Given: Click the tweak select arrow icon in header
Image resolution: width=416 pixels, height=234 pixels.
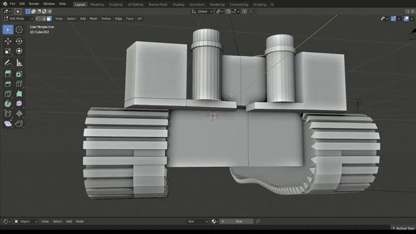Looking at the screenshot, I should click(18, 12).
